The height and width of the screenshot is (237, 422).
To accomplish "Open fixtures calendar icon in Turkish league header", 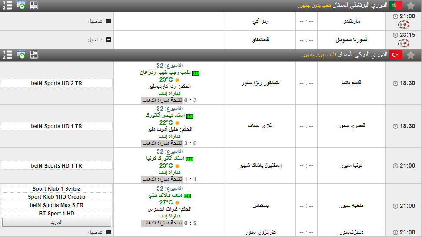I will click(x=21, y=55).
